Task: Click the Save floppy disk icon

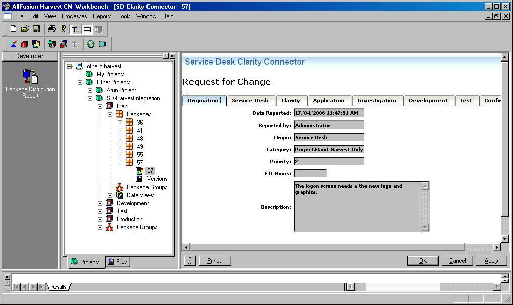Action: [x=36, y=29]
